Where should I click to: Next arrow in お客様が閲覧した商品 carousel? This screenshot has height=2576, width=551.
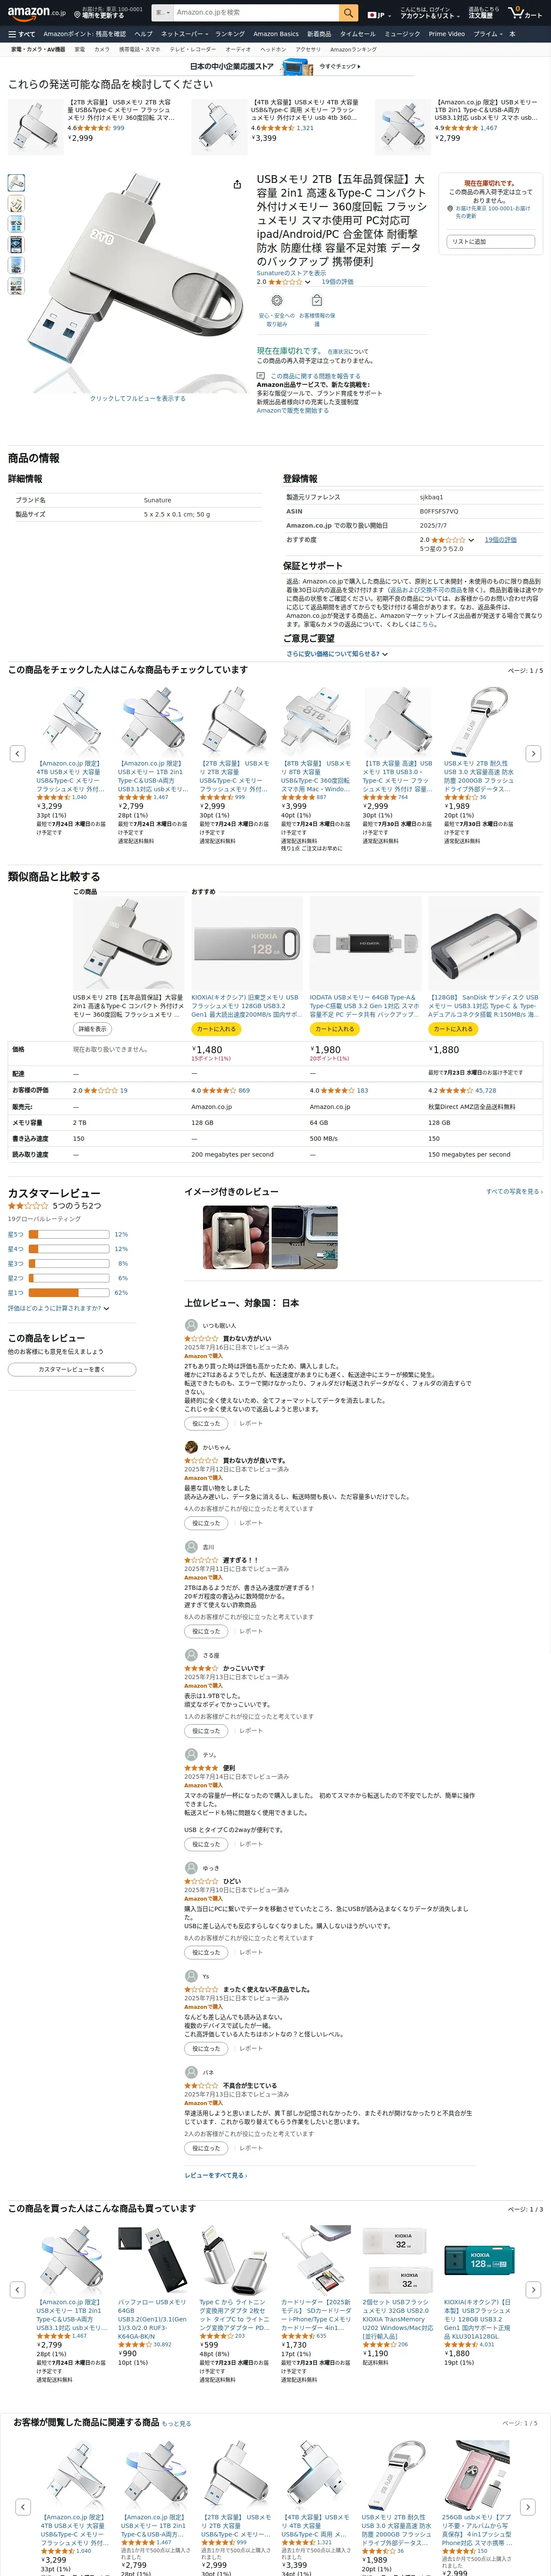(x=527, y=2507)
